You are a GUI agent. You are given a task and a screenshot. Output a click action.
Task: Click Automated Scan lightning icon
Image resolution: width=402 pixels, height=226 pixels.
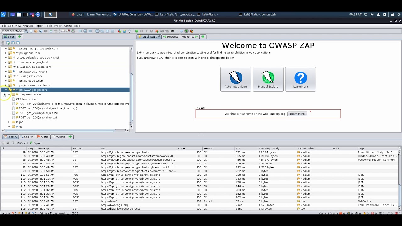[236, 77]
